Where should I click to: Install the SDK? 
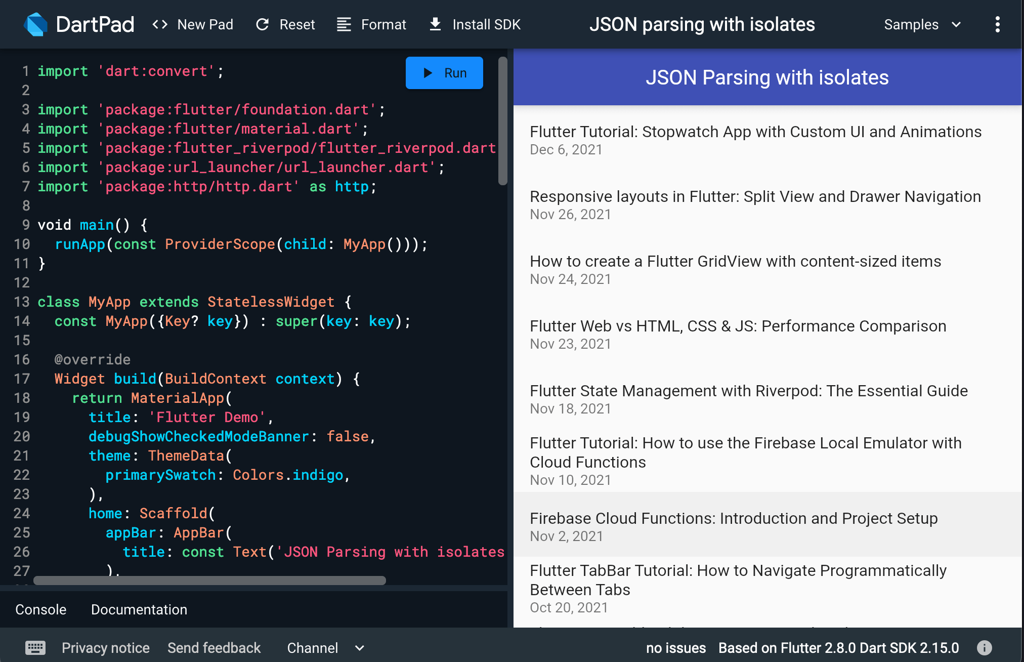(474, 24)
